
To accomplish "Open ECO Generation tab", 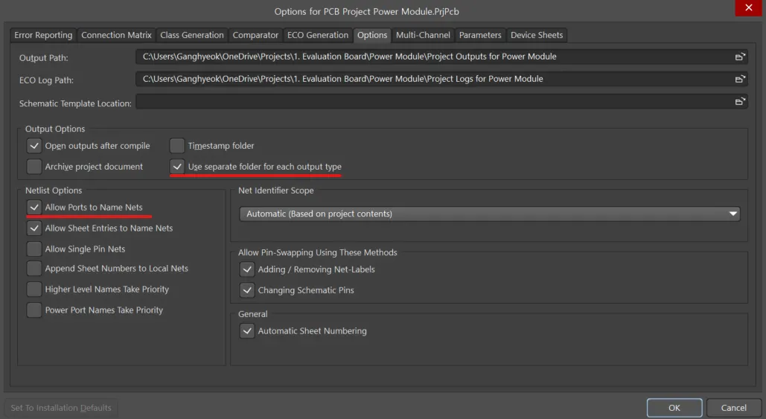I will (318, 35).
